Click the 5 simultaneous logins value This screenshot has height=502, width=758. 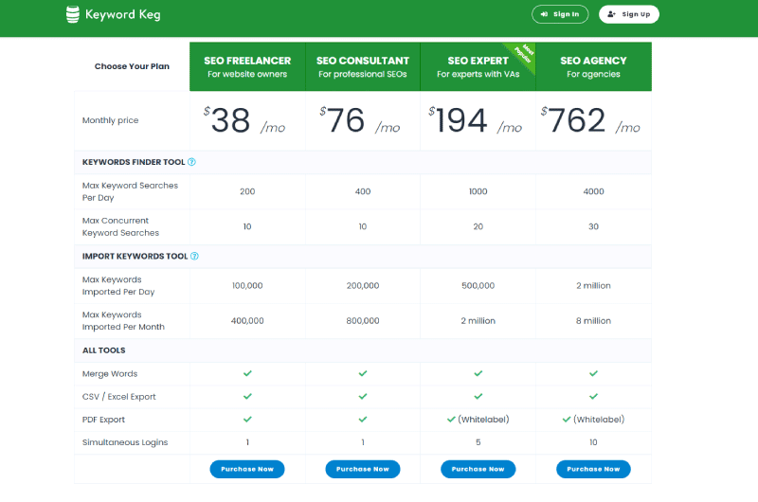point(478,442)
